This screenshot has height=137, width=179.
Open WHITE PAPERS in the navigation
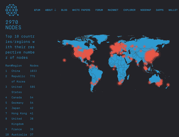click(x=81, y=10)
